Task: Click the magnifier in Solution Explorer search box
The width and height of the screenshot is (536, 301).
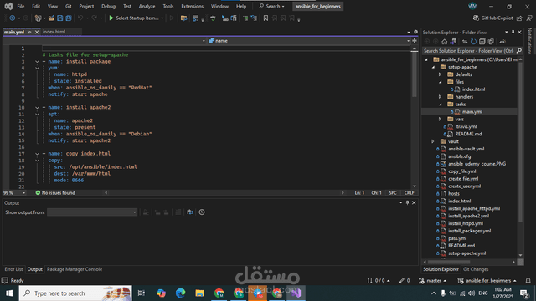Action: pyautogui.click(x=519, y=51)
